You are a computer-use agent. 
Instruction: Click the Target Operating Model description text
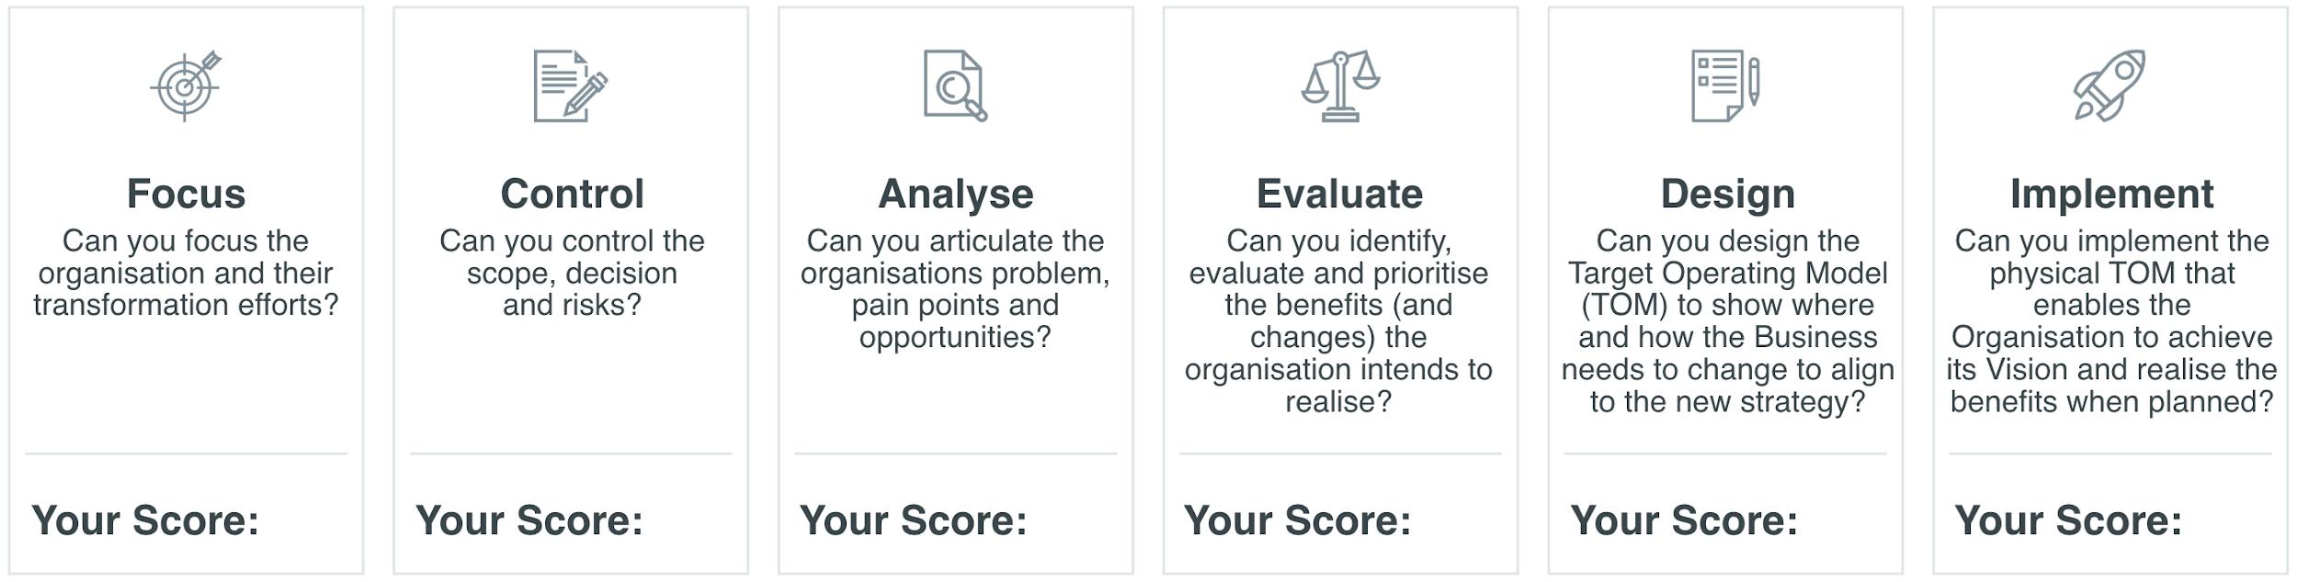[x=1727, y=321]
